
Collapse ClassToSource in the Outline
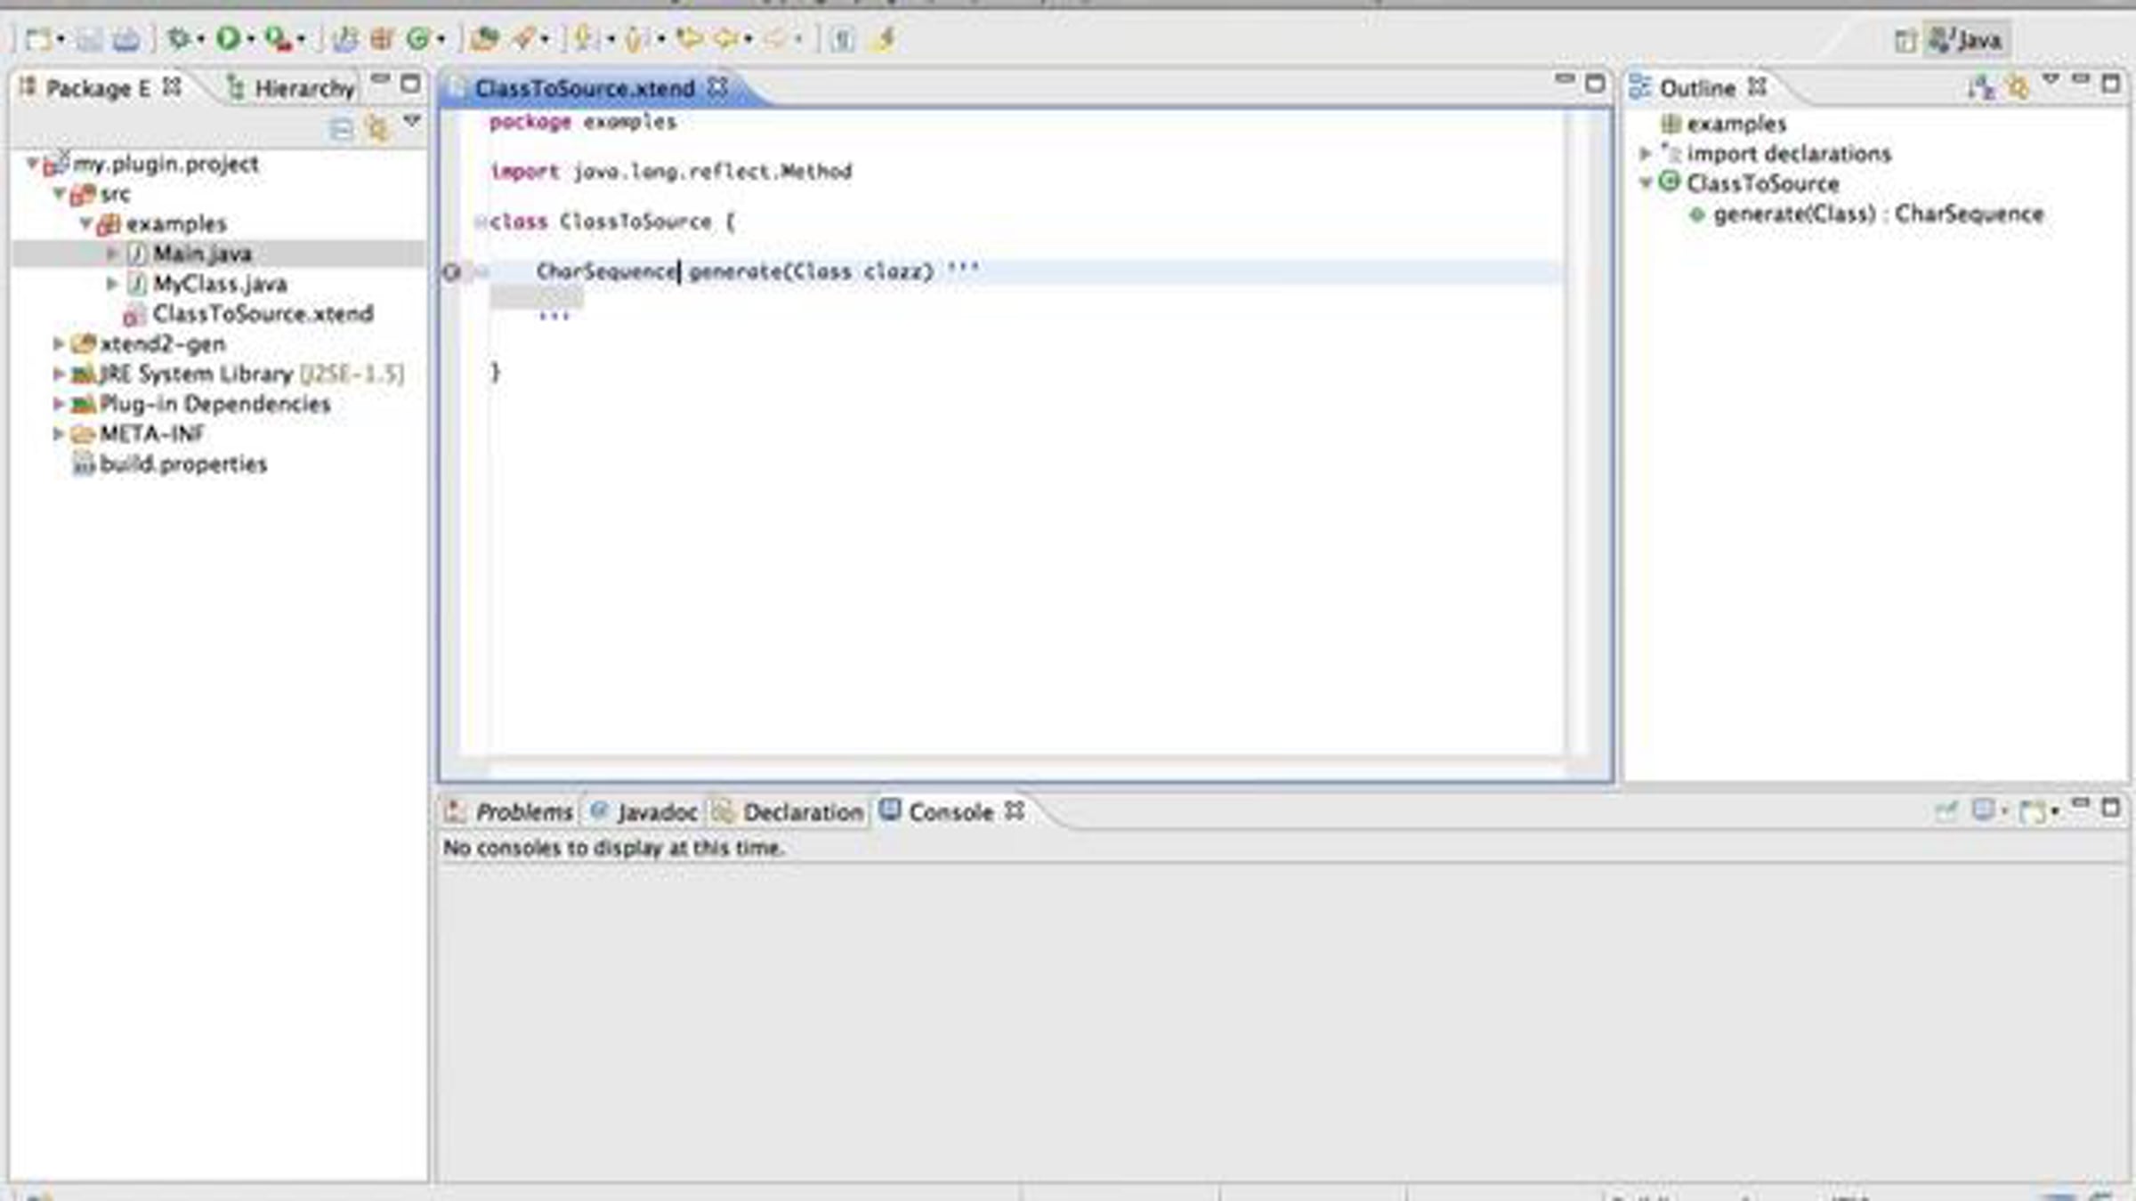point(1646,183)
